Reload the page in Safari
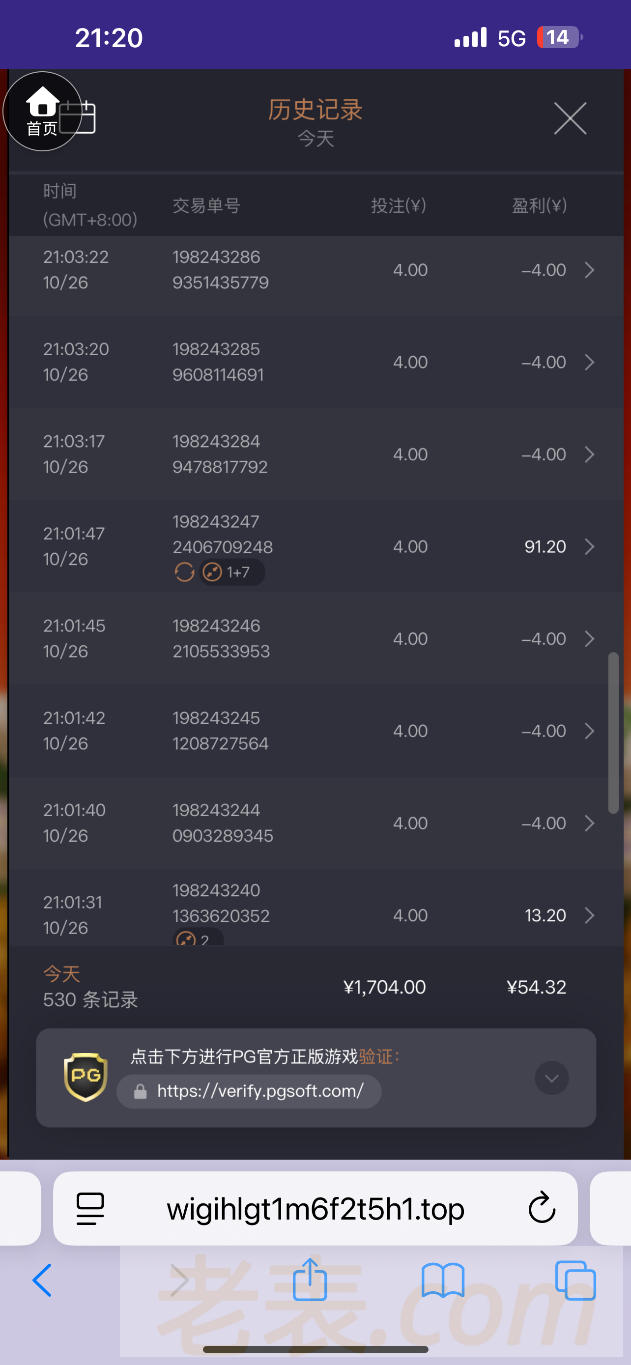The image size is (631, 1365). (x=542, y=1208)
